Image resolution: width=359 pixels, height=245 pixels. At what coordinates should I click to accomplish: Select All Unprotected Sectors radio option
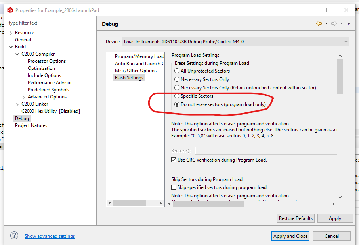177,71
